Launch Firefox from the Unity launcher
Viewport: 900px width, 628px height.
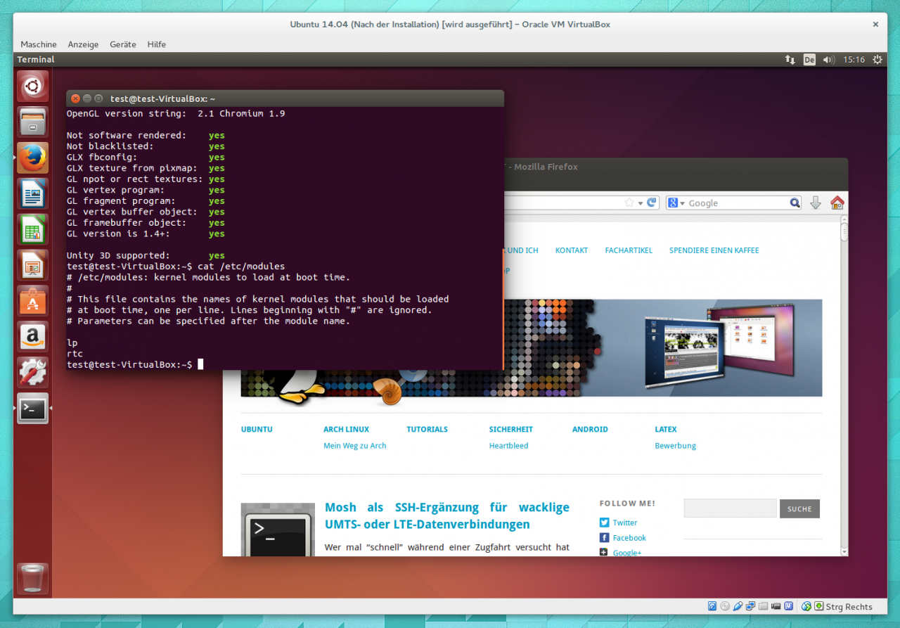point(32,158)
